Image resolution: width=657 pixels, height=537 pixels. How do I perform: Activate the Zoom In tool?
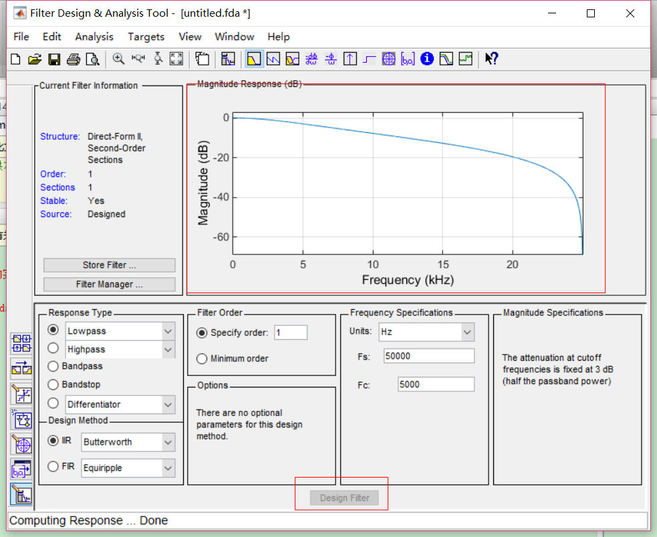pos(118,59)
